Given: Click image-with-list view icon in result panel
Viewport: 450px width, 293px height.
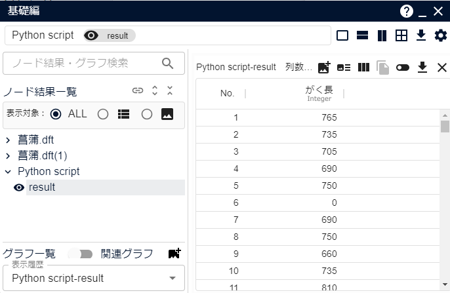Looking at the screenshot, I should coord(344,68).
